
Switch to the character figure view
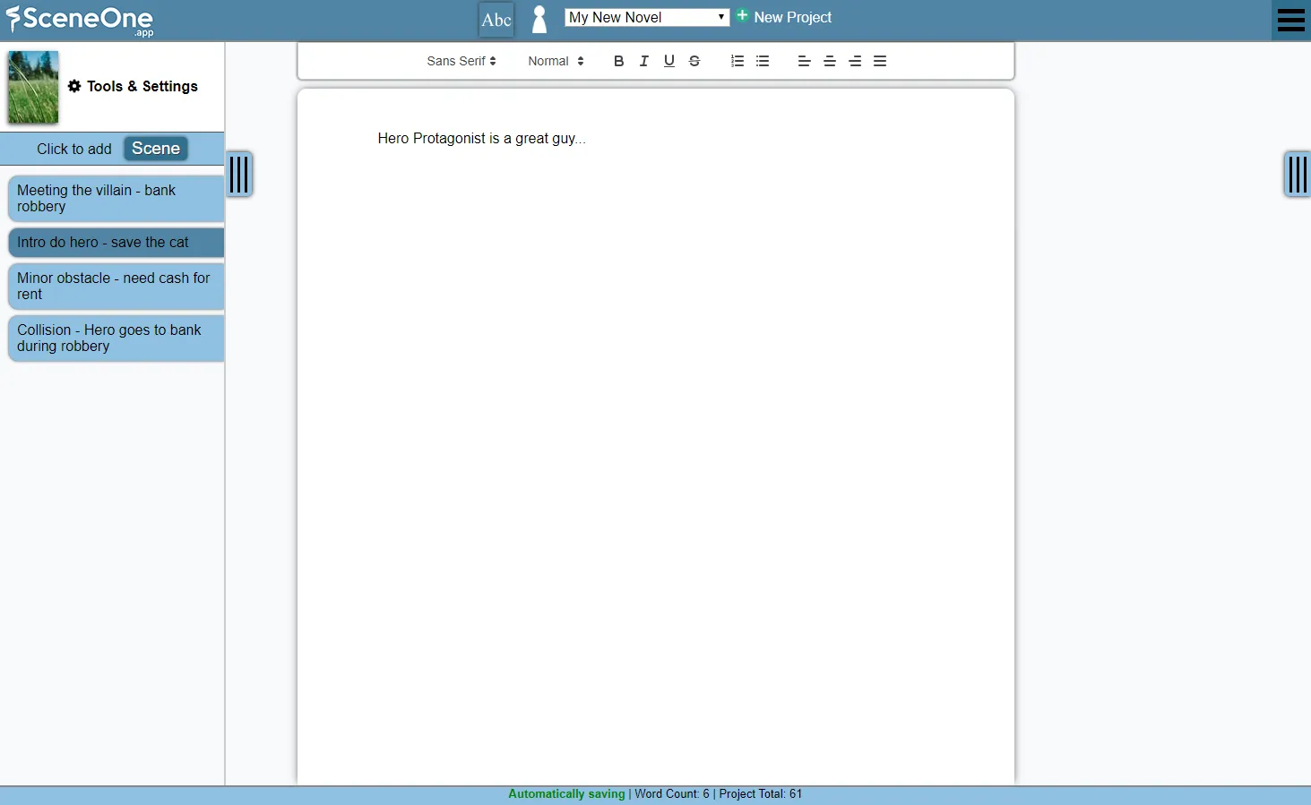(x=539, y=20)
